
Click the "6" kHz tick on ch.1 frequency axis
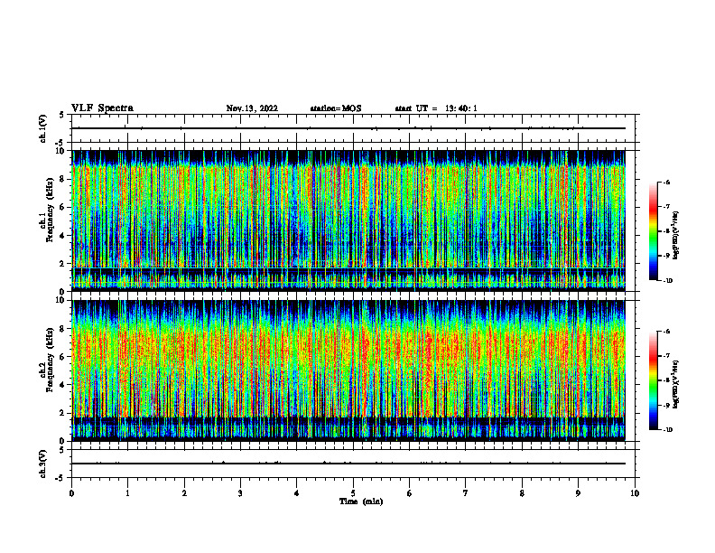pos(63,207)
